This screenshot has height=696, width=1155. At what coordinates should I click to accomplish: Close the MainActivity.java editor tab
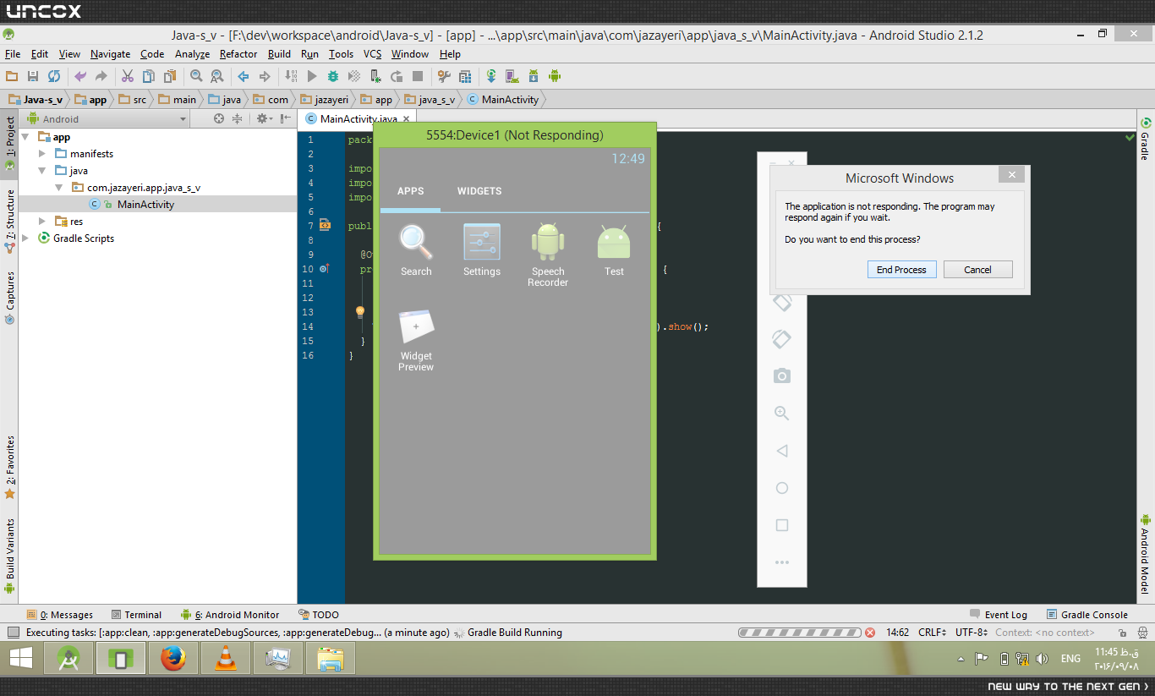(x=407, y=119)
